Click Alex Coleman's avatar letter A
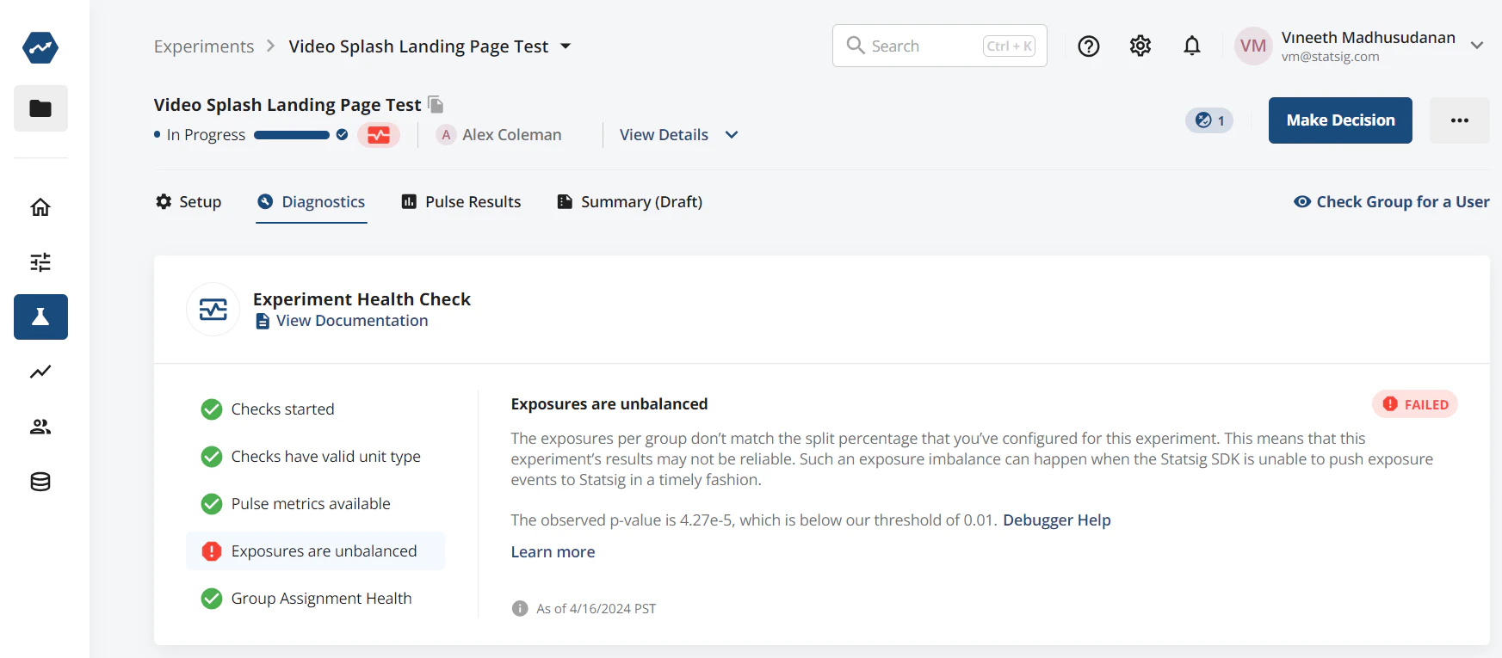This screenshot has height=658, width=1502. point(446,135)
